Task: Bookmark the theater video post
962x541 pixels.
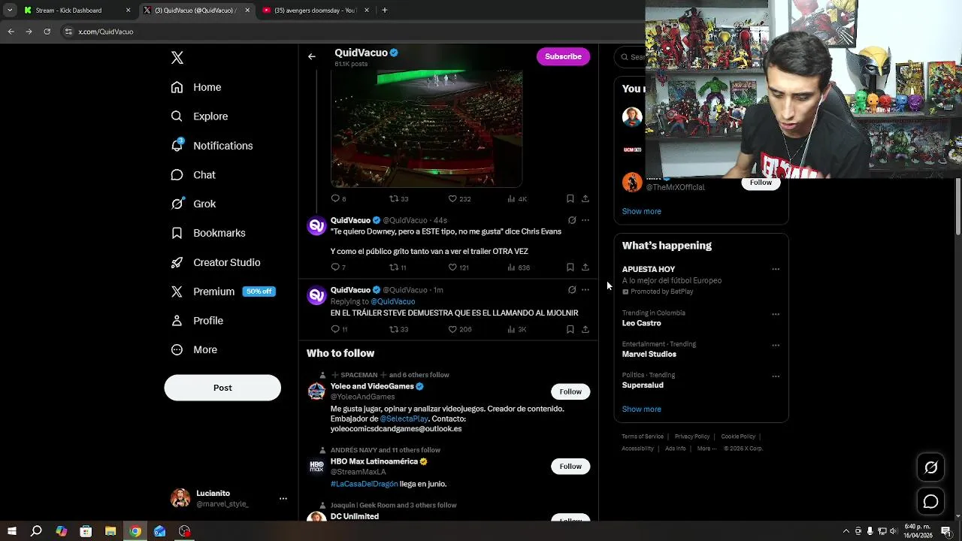Action: (570, 199)
